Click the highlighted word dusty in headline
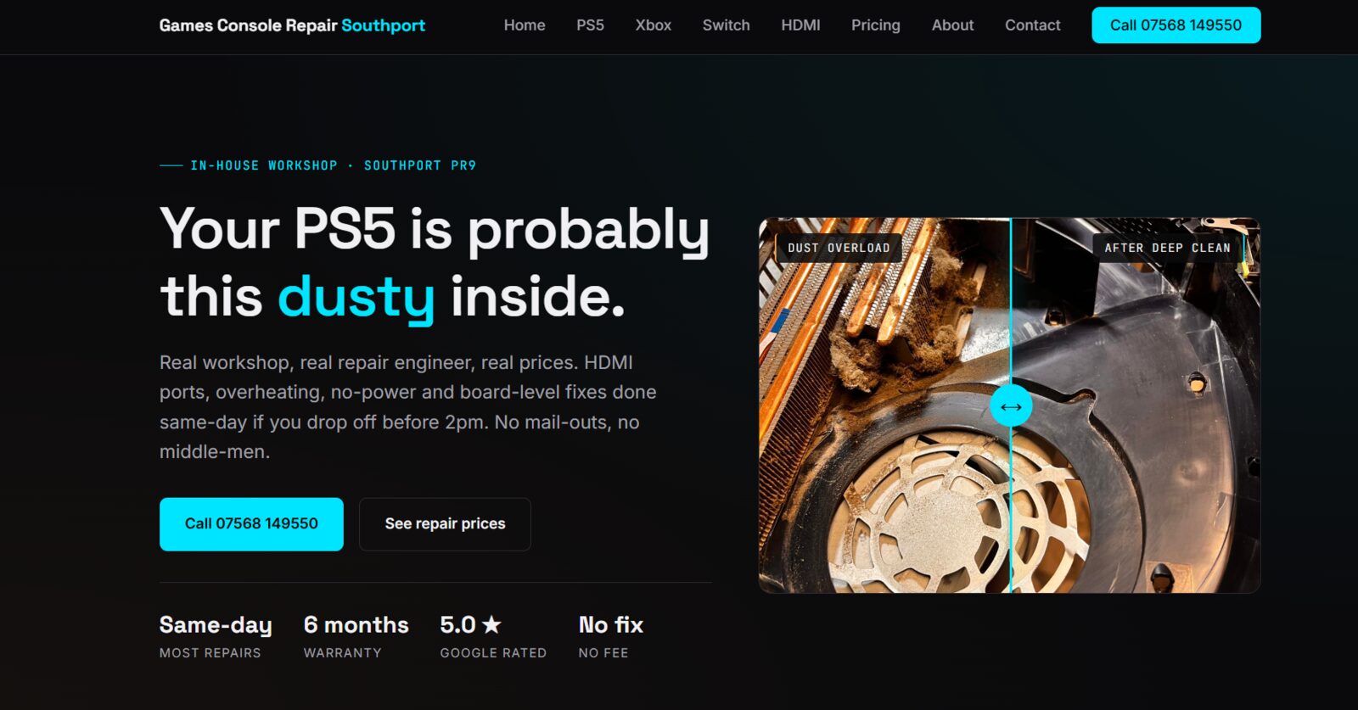Image resolution: width=1358 pixels, height=710 pixels. (356, 297)
